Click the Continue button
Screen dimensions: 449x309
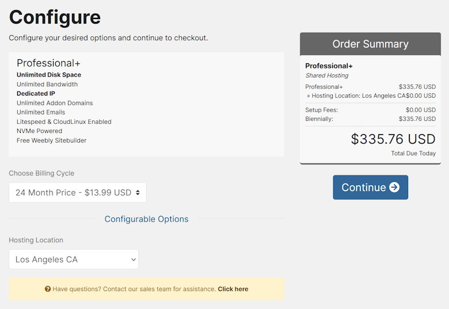coord(370,188)
